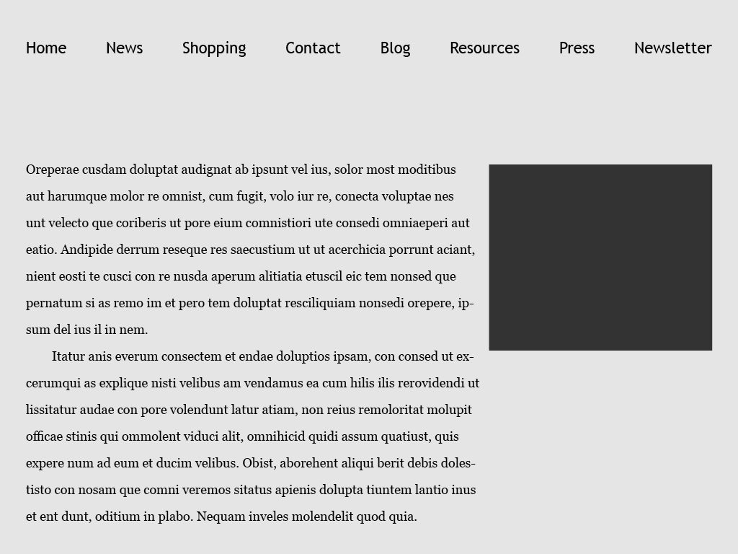738x554 pixels.
Task: Click the paragraph beginning Itatur anis everum
Action: tap(253, 436)
